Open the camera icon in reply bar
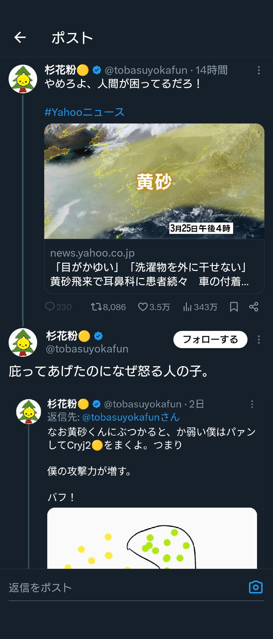Screen dimensions: 273x639 point(256,587)
